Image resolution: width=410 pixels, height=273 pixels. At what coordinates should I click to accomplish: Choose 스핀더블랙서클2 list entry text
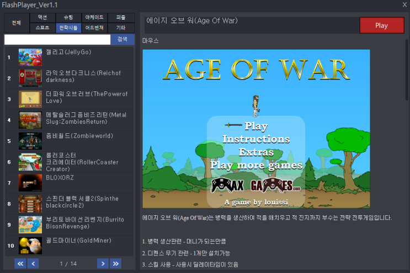[82, 202]
